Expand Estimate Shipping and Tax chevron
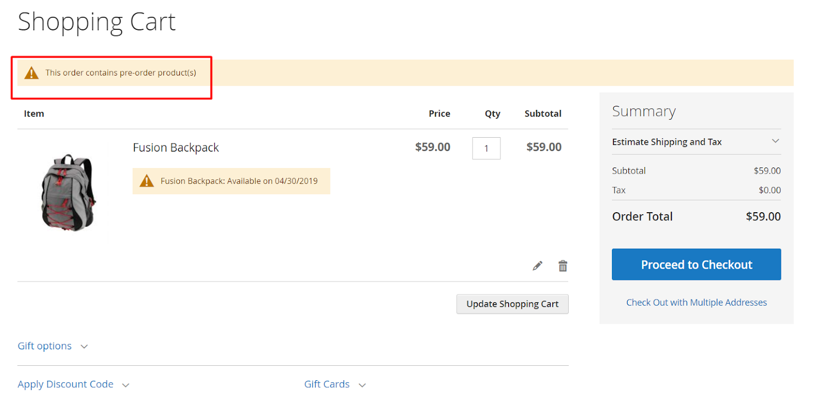 tap(775, 141)
